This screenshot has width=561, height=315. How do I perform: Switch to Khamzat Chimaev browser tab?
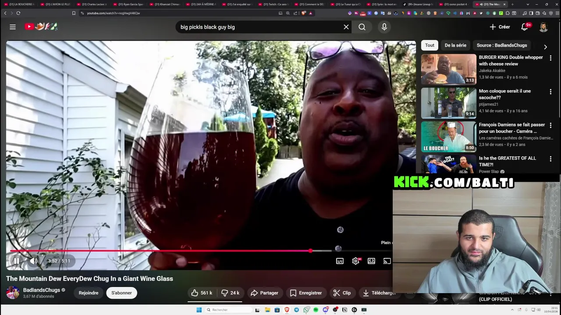click(x=165, y=4)
